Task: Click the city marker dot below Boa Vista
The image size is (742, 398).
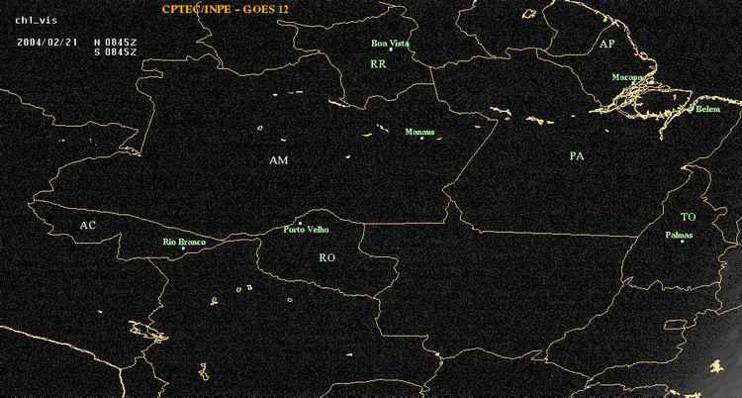Action: pos(391,50)
